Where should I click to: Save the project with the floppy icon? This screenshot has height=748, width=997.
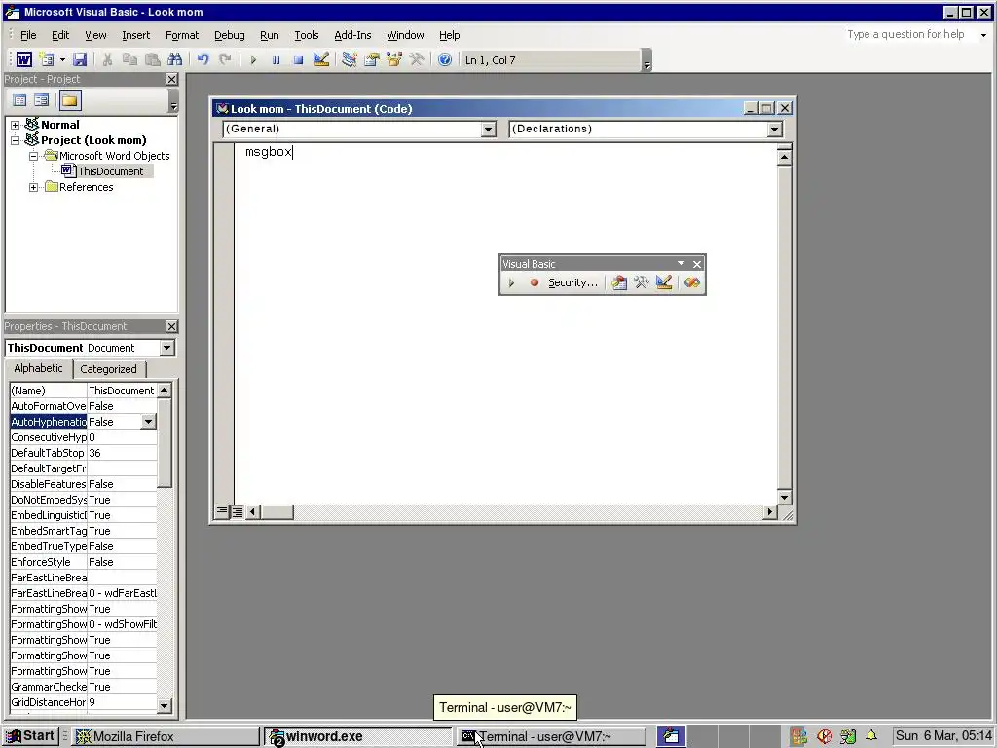click(x=80, y=59)
